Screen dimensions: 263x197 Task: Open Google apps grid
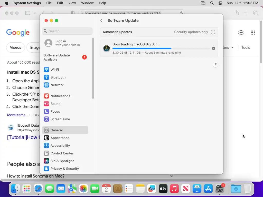pyautogui.click(x=253, y=33)
